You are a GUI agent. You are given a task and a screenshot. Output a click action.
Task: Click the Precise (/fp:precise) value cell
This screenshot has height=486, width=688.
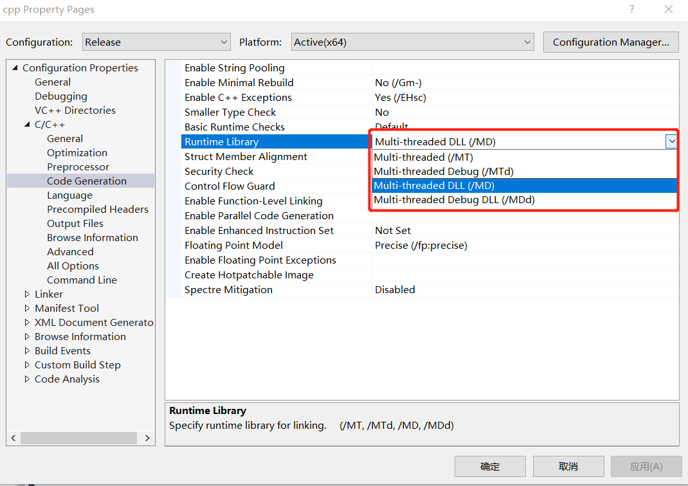[525, 245]
